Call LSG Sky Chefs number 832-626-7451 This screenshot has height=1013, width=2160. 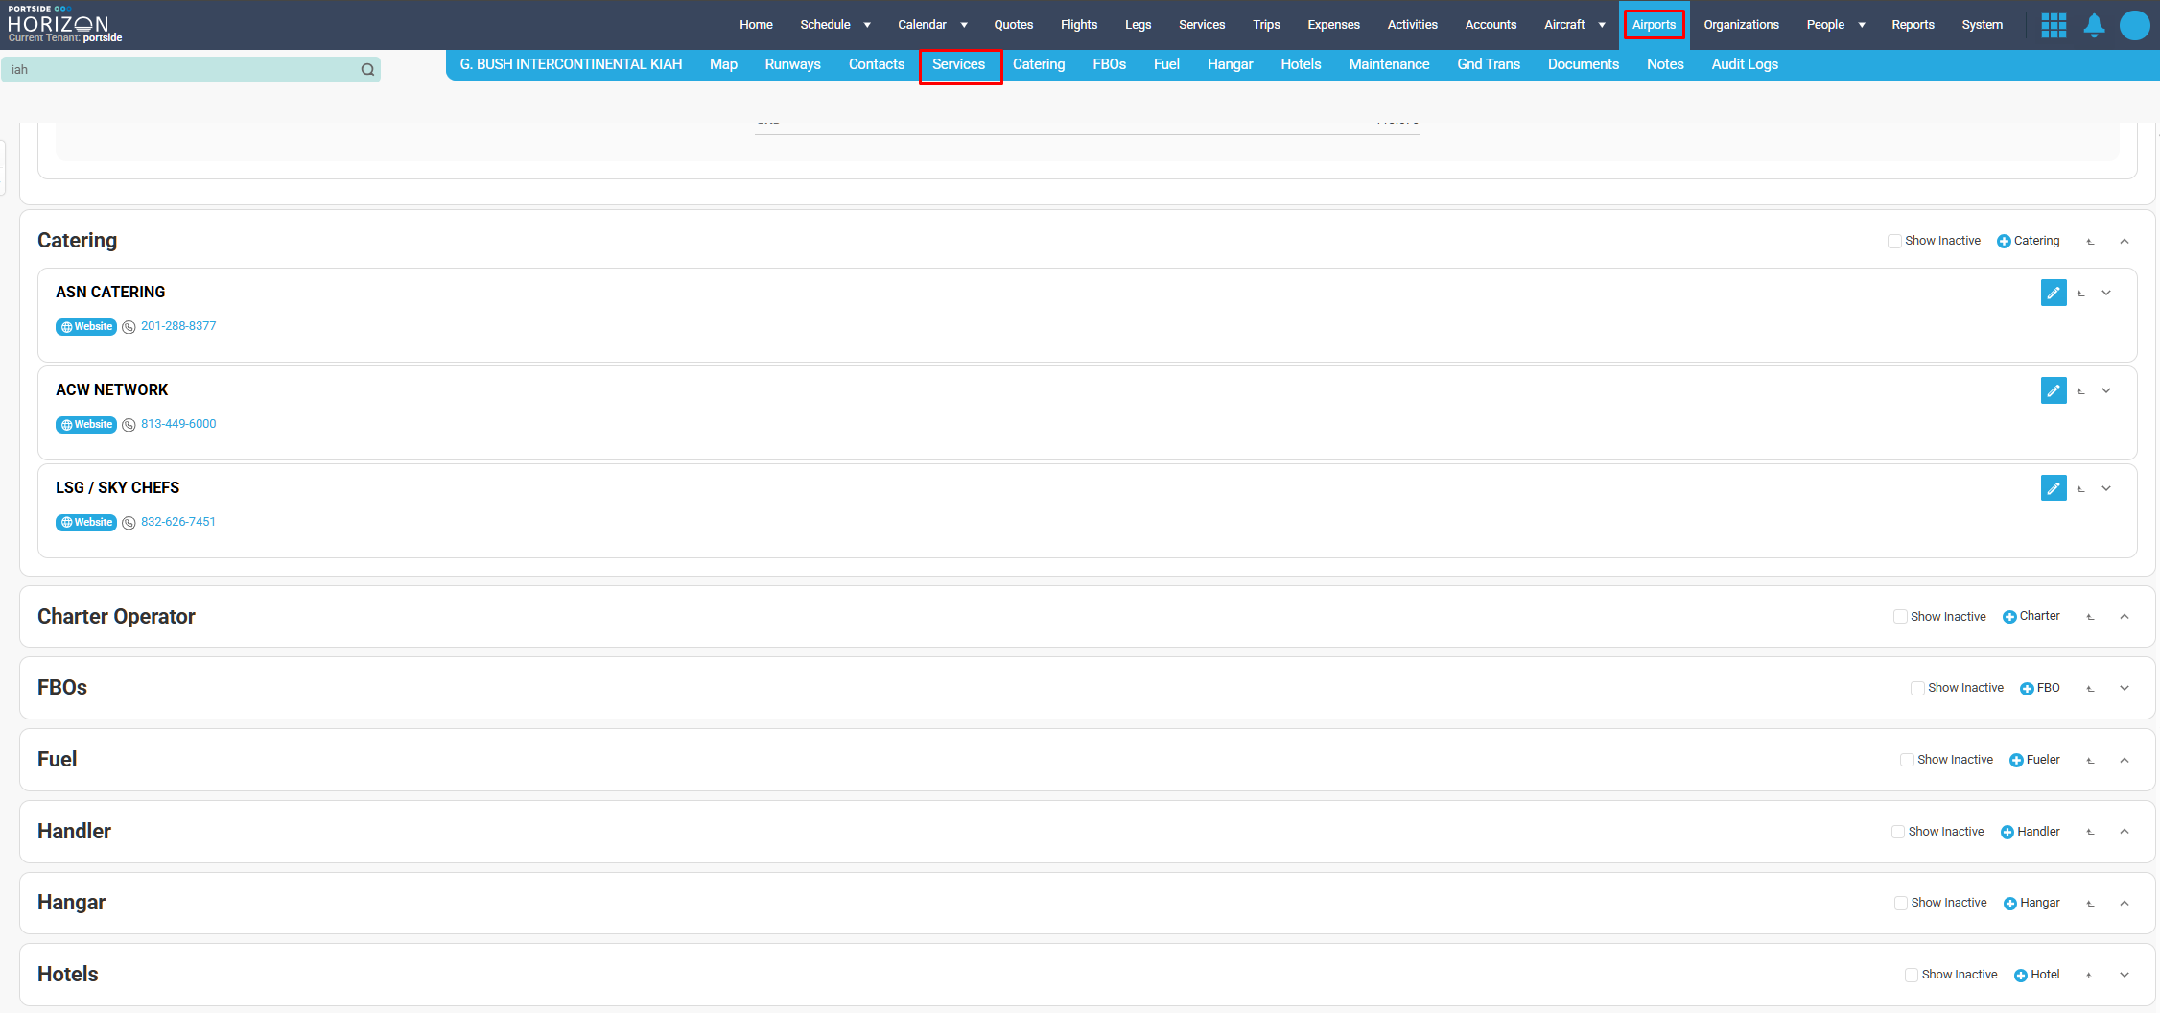[178, 522]
